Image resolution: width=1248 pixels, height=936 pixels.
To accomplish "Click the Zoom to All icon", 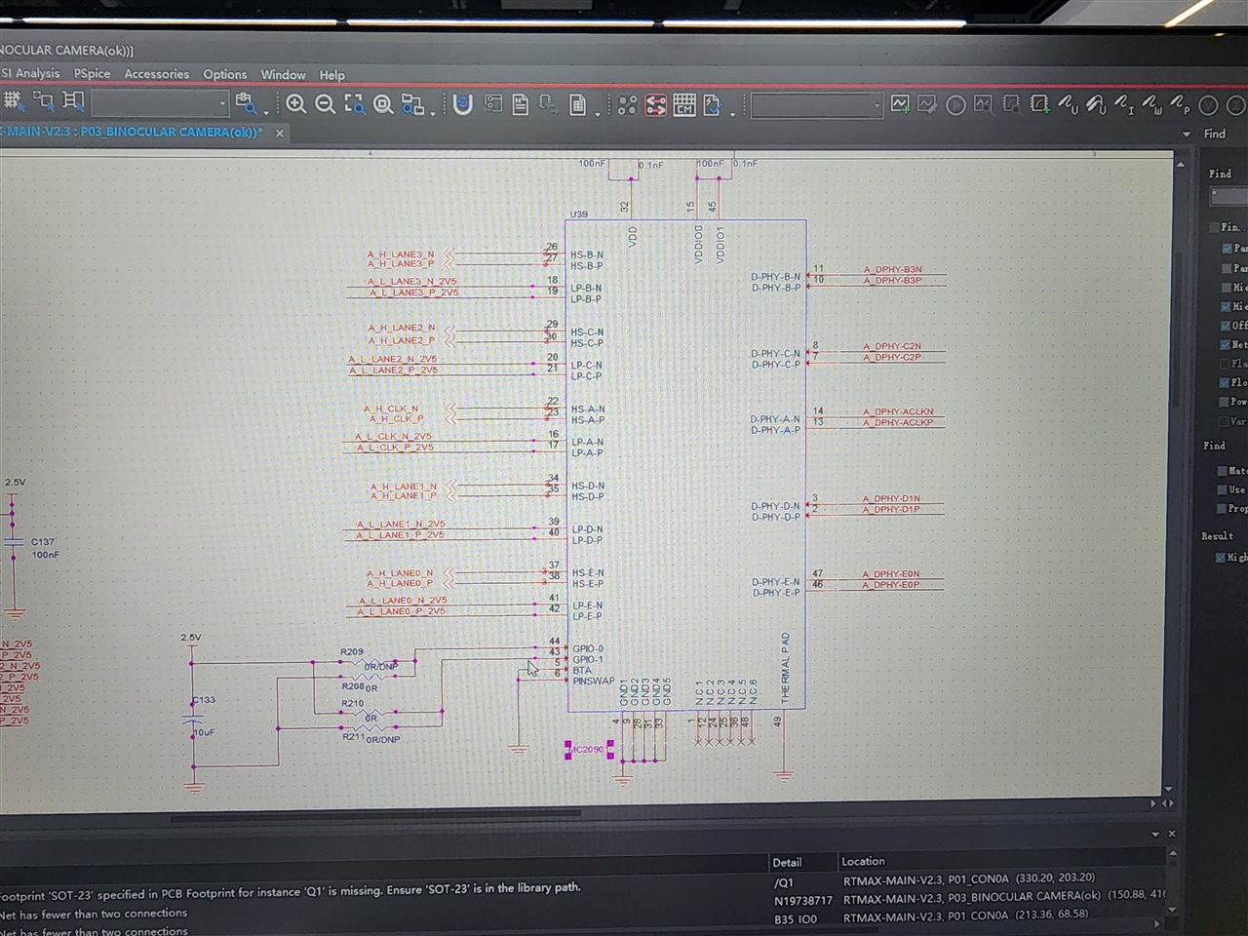I will click(384, 104).
